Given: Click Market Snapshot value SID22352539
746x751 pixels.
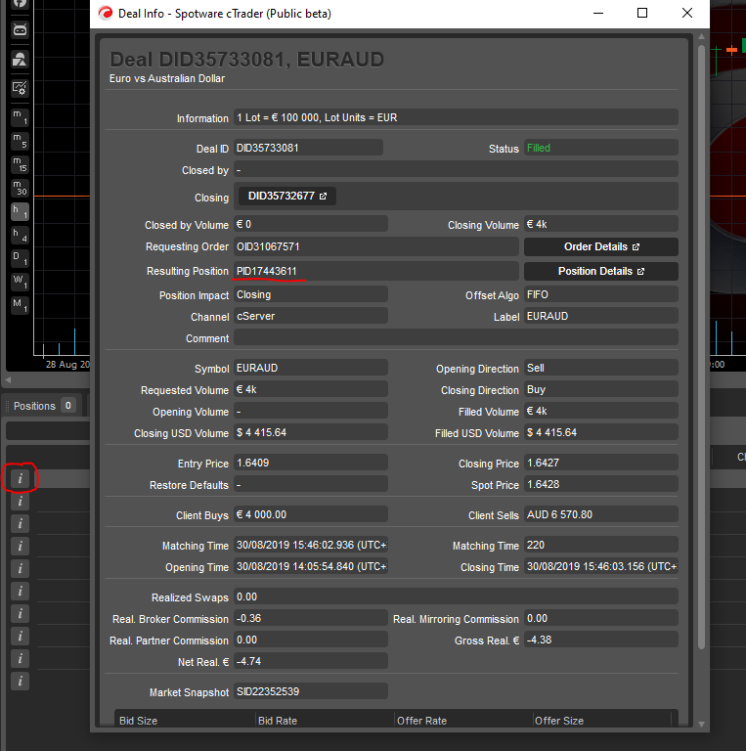Looking at the screenshot, I should point(311,691).
